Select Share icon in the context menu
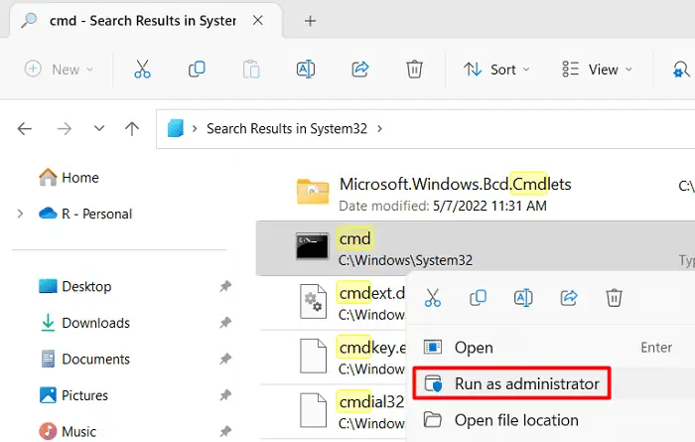695x442 pixels. tap(569, 297)
